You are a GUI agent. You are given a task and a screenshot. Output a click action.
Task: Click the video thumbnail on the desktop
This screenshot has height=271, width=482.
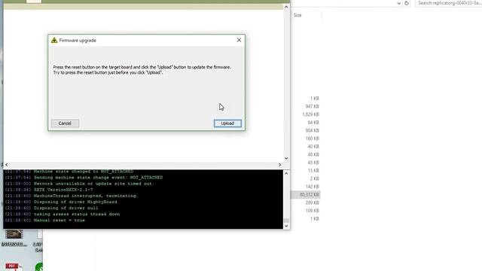pos(14,234)
